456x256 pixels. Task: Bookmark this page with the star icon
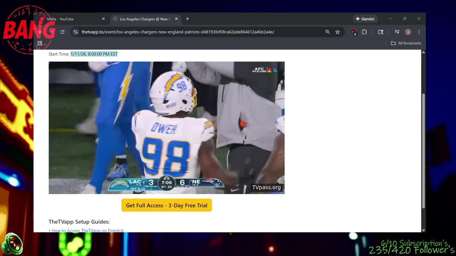(x=338, y=32)
